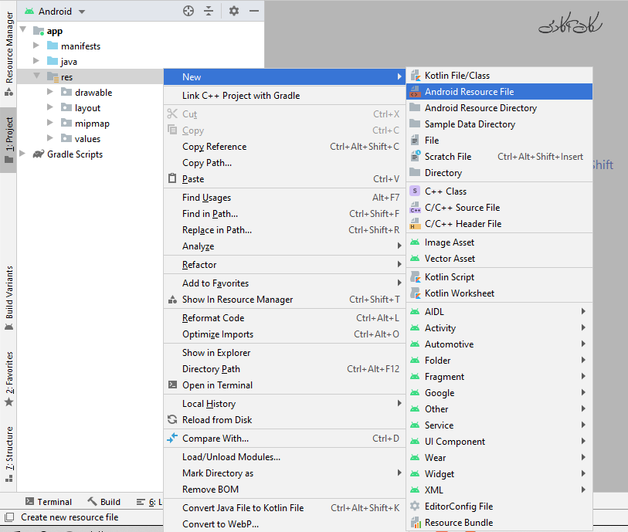The height and width of the screenshot is (532, 628).
Task: Open the New submenu entry
Action: pos(285,77)
